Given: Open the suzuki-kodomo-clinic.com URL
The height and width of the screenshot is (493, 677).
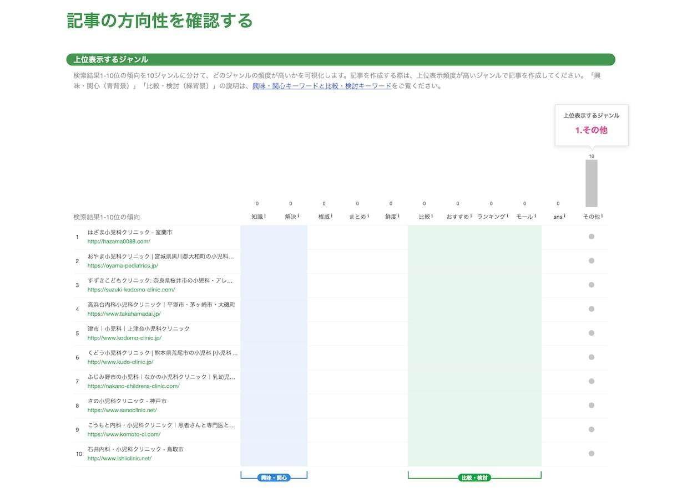Looking at the screenshot, I should [131, 290].
